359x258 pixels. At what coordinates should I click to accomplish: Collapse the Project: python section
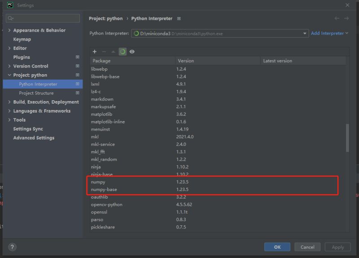tap(9, 75)
